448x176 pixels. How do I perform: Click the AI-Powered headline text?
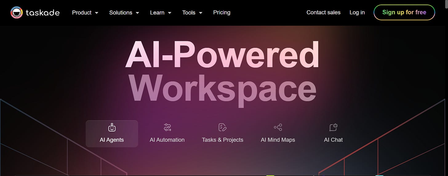[222, 55]
